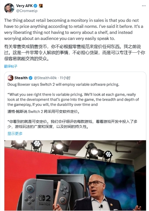Click the main English post text

point(74,29)
